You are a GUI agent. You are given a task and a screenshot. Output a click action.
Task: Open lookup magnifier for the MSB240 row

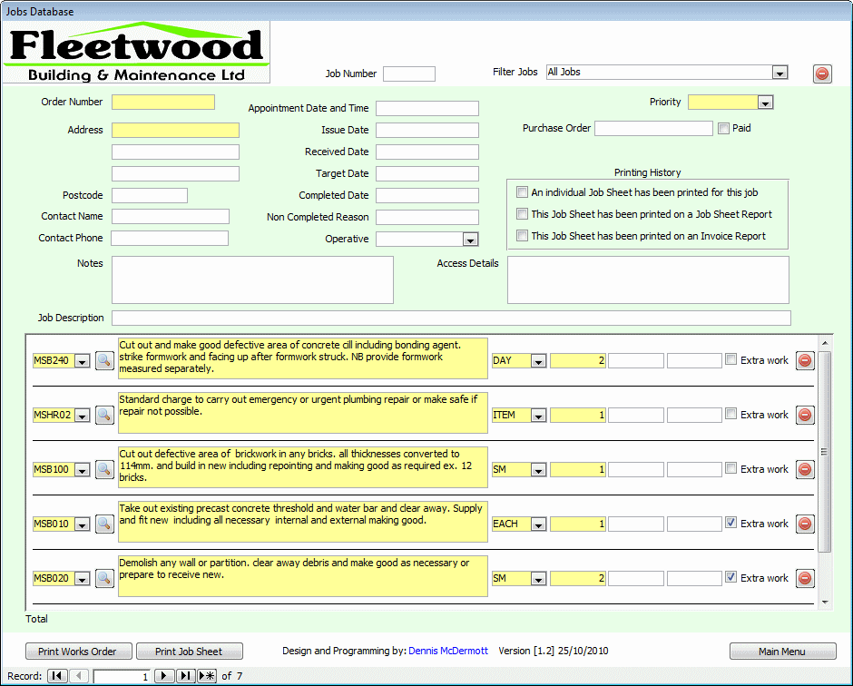tap(104, 360)
